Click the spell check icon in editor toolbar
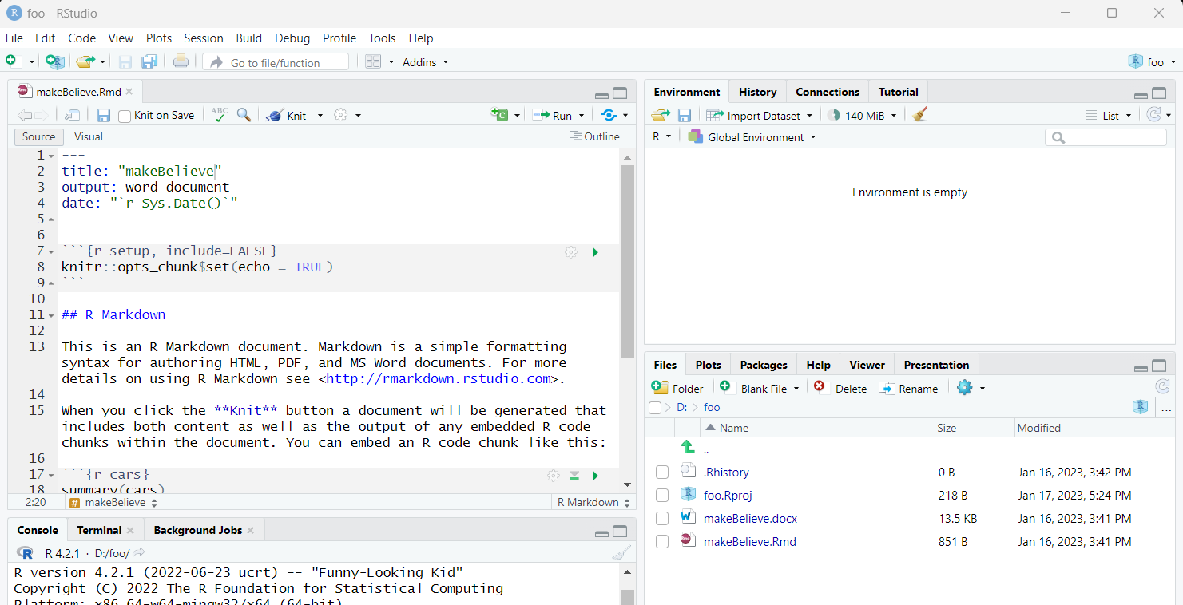This screenshot has width=1183, height=605. [219, 115]
